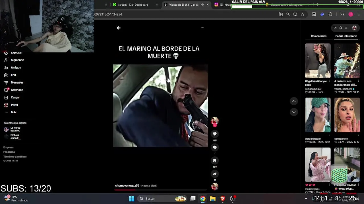Open File Explorer from the taskbar
Viewport: 364px width, 204px height.
pyautogui.click(x=213, y=199)
